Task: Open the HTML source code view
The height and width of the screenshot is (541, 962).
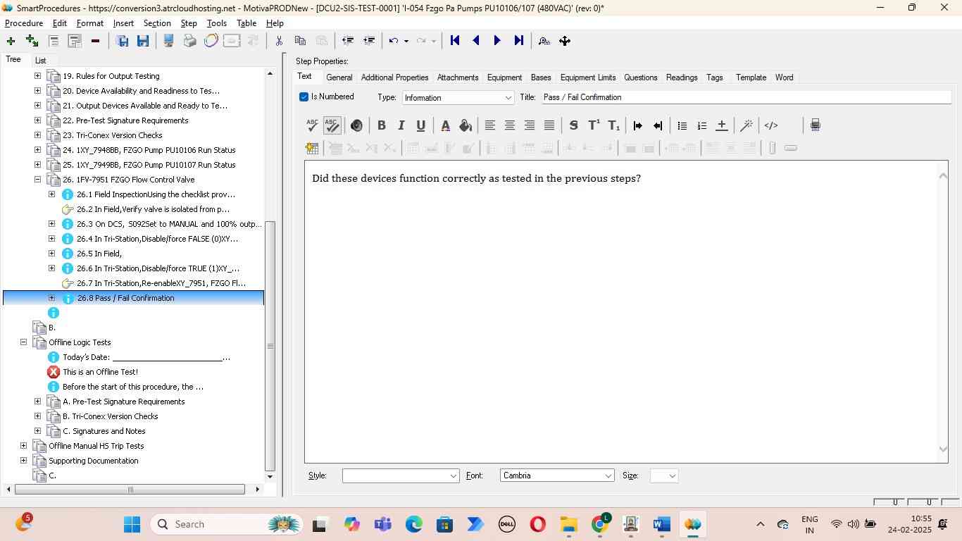Action: (x=771, y=125)
